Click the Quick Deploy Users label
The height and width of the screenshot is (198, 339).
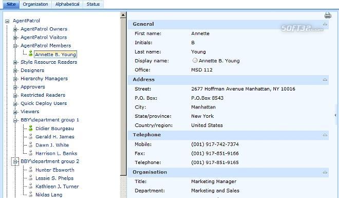44,103
